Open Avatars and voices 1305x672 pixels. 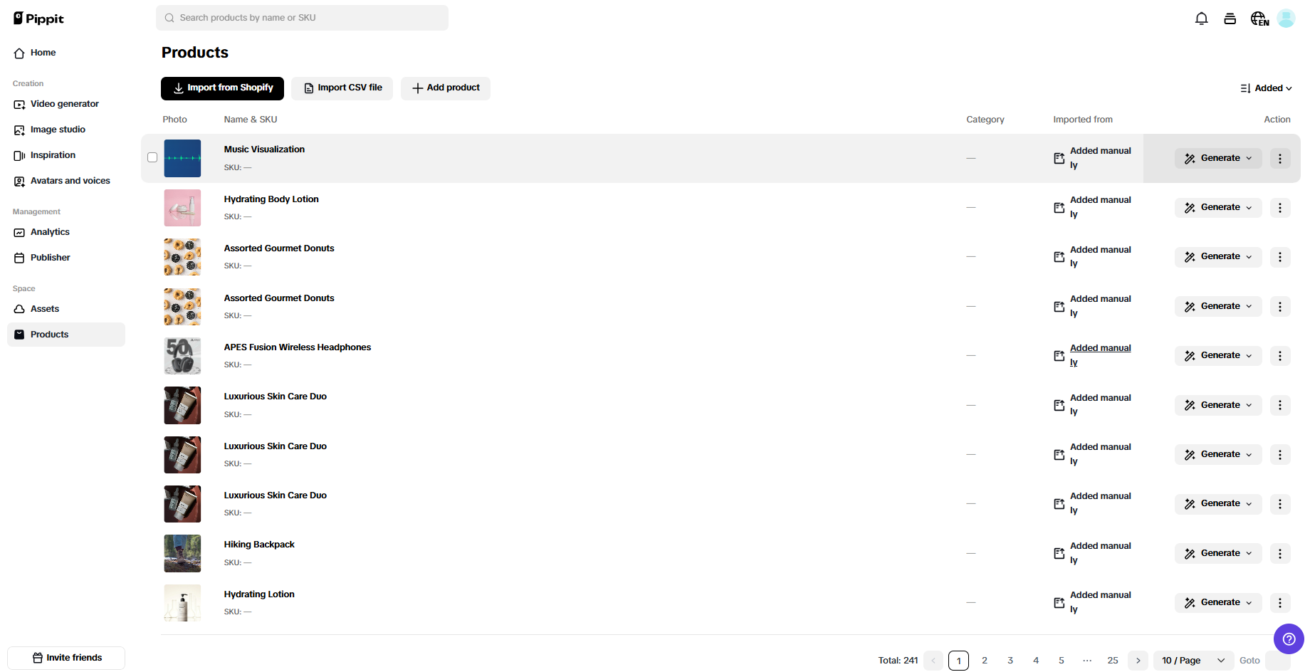point(70,181)
